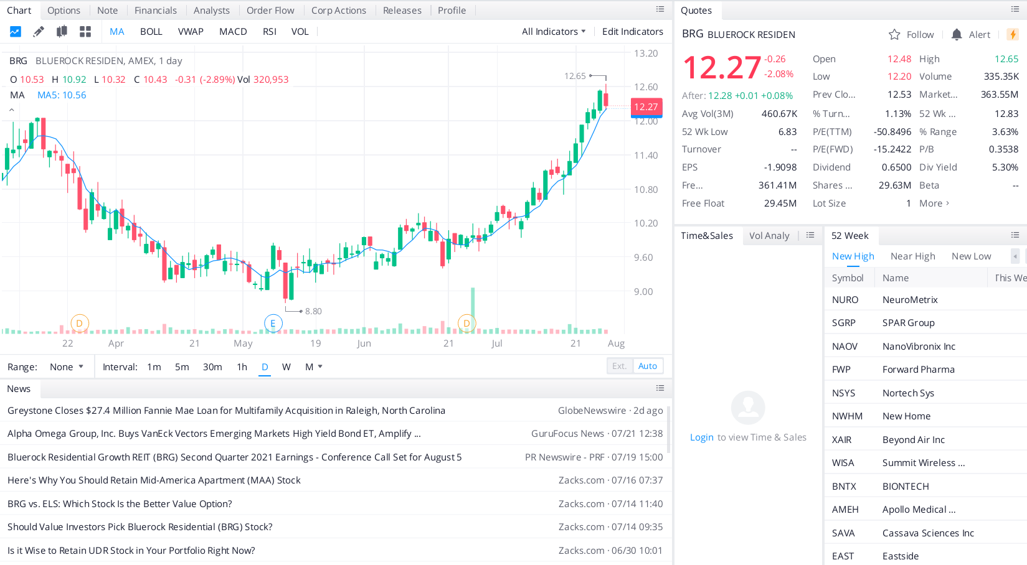Select the 5m interval
Viewport: 1027px width, 565px height.
point(182,367)
